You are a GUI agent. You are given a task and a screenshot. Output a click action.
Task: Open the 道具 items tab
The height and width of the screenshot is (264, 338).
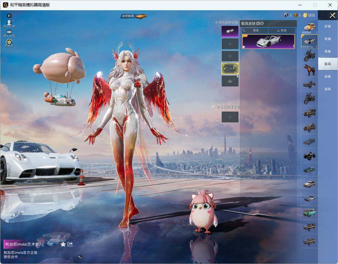click(x=328, y=89)
